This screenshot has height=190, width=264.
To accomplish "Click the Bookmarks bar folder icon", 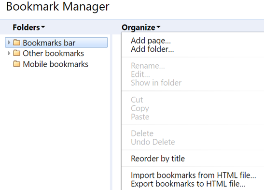I will 16,43.
